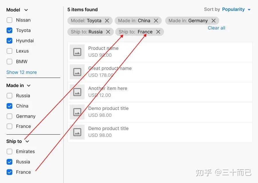Open the Product name item
Image resolution: width=258 pixels, height=183 pixels.
160,52
